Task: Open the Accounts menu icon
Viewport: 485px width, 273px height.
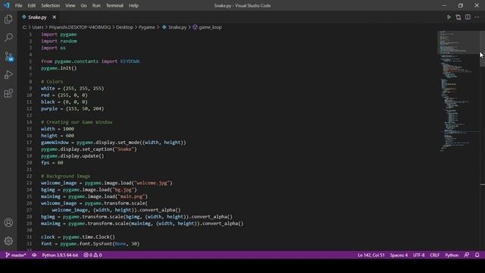Action: [8, 222]
